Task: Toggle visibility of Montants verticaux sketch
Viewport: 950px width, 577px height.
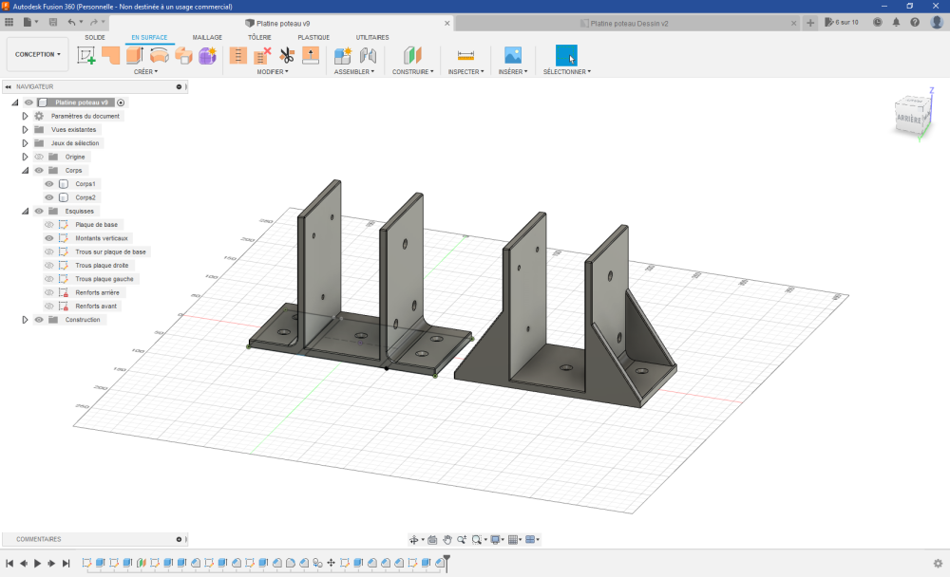Action: [x=49, y=238]
